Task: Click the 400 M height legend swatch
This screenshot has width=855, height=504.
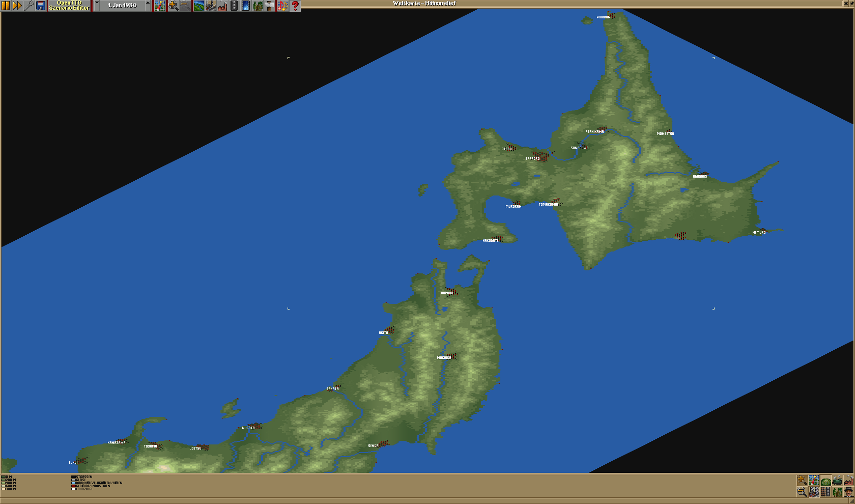Action: [4, 483]
